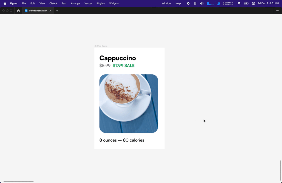Select the Coffee Demo frame by its label
Viewport: 282px width, 183px height.
100,46
